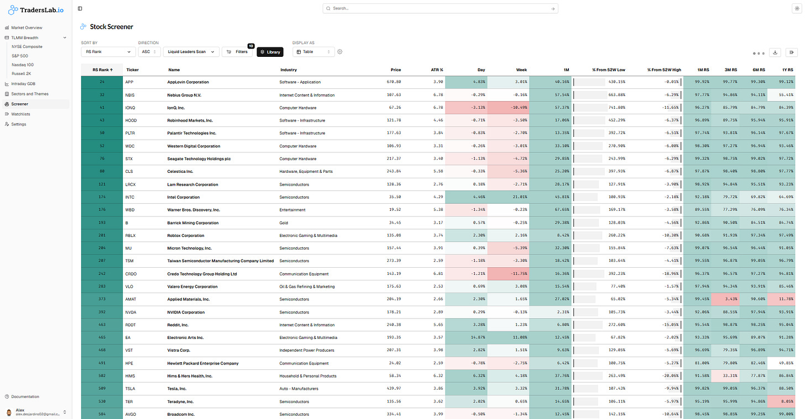Click NBIS 52W low progress bar

tap(590, 95)
